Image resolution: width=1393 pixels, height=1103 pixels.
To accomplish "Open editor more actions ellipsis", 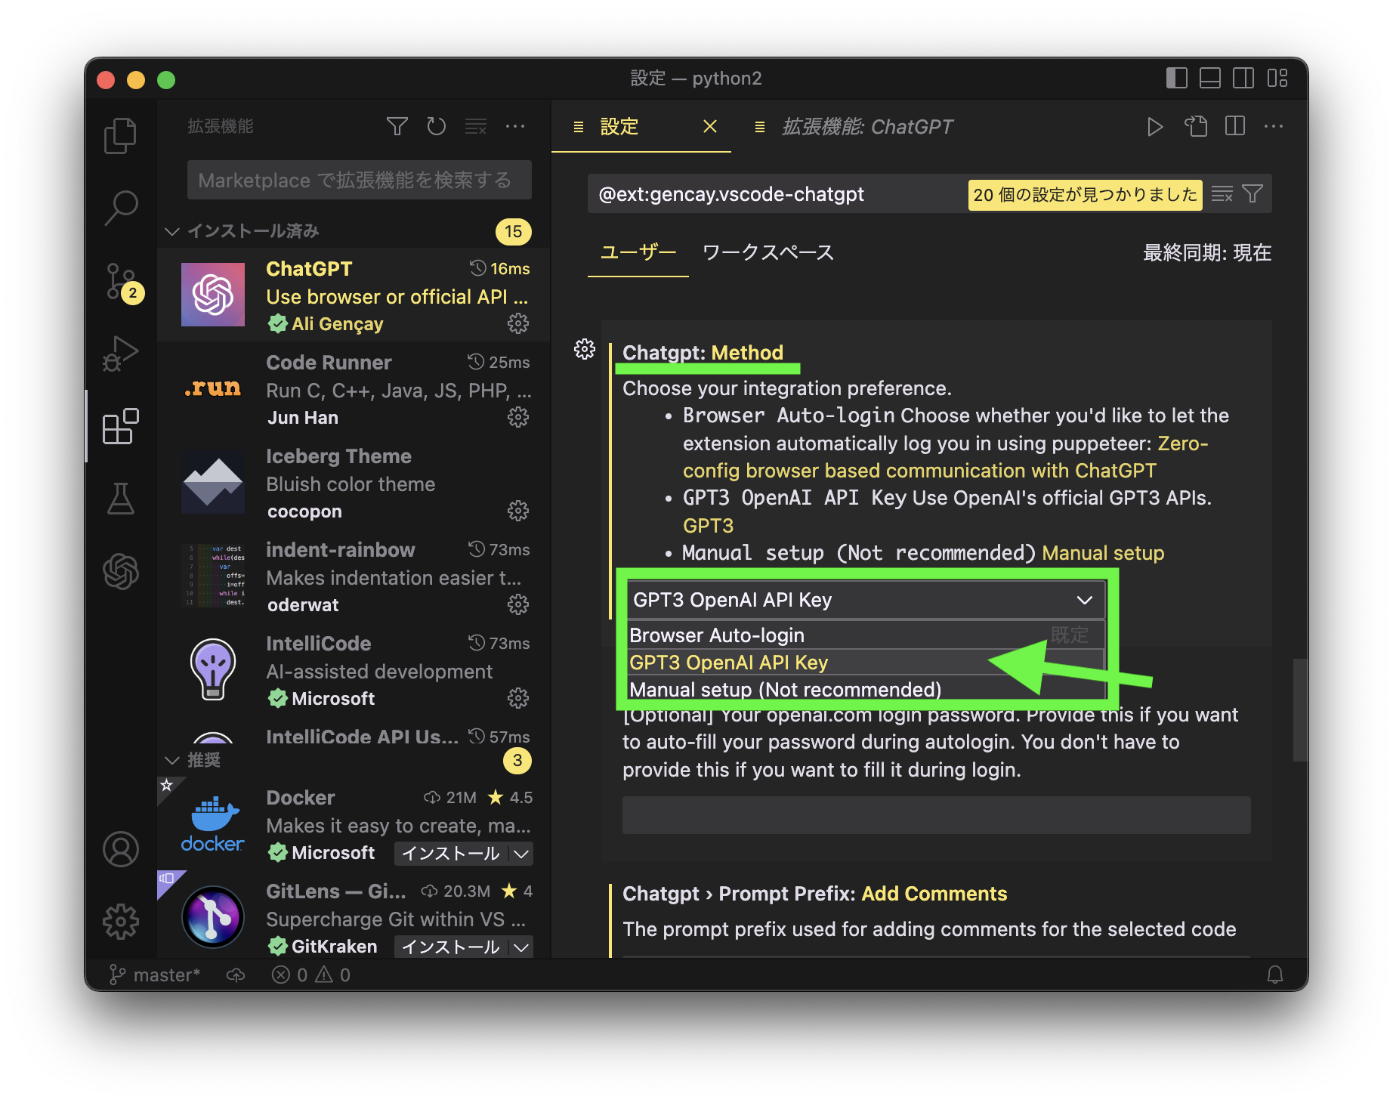I will tap(1274, 126).
